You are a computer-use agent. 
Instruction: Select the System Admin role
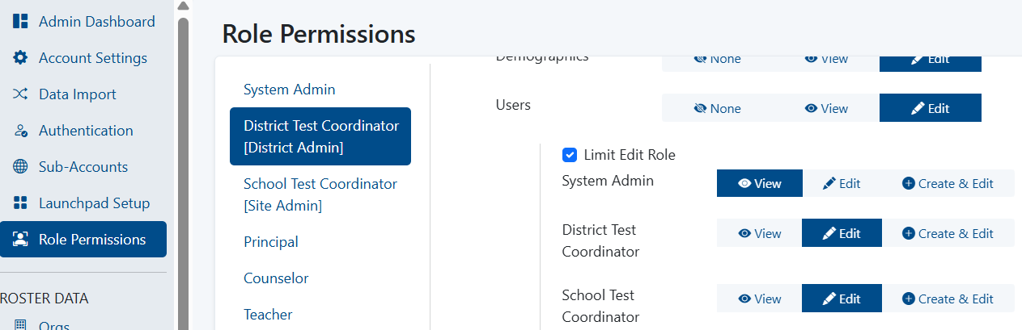click(x=290, y=90)
